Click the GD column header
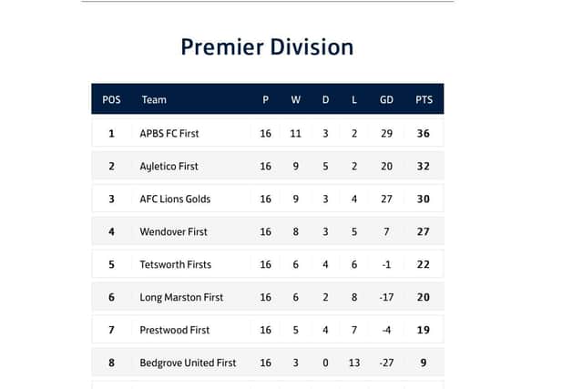The height and width of the screenshot is (389, 583). click(x=386, y=99)
